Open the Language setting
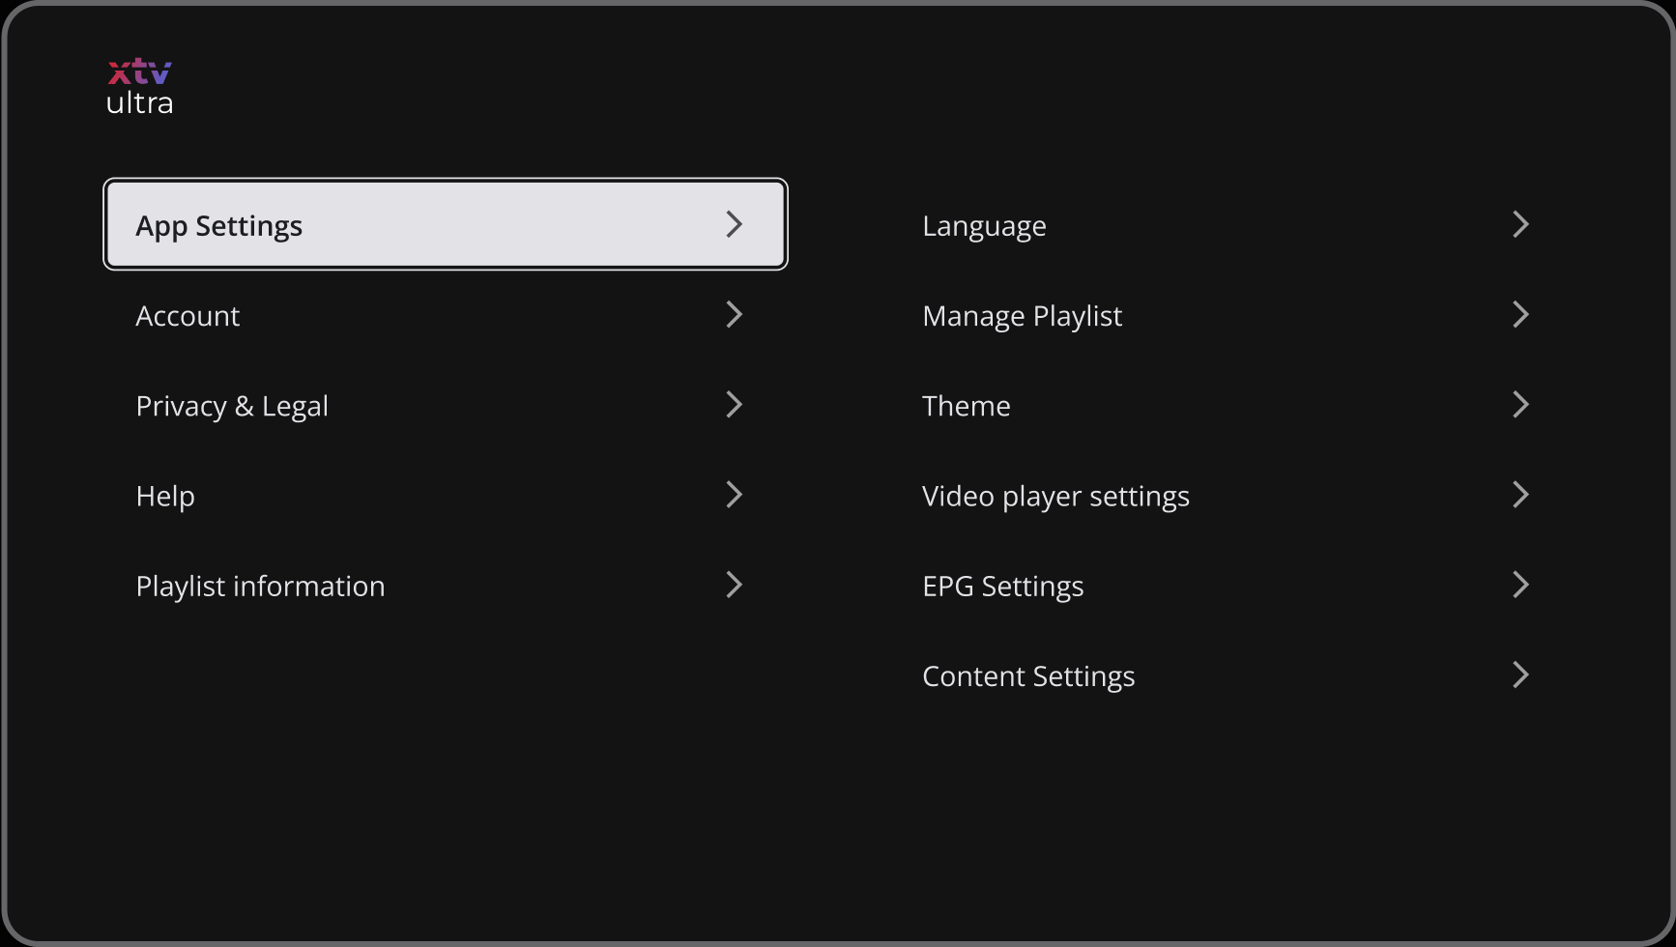 [x=1231, y=224]
